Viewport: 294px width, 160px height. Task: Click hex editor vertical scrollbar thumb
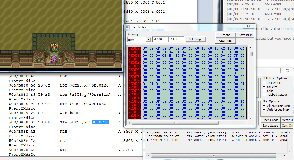[x=251, y=54]
